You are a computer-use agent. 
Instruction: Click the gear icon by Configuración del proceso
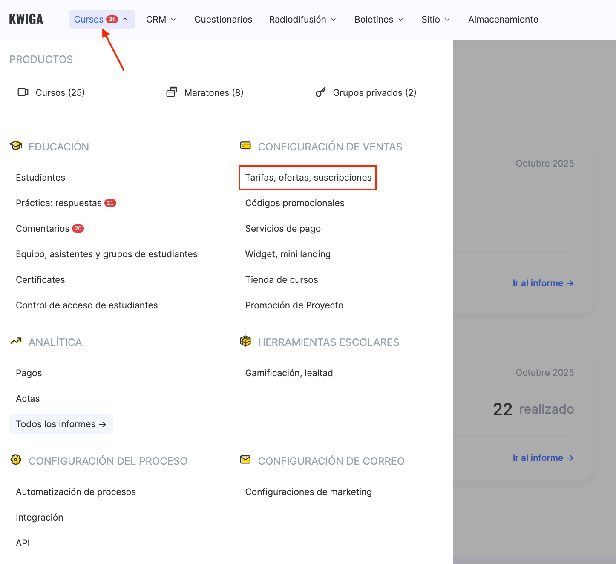16,460
